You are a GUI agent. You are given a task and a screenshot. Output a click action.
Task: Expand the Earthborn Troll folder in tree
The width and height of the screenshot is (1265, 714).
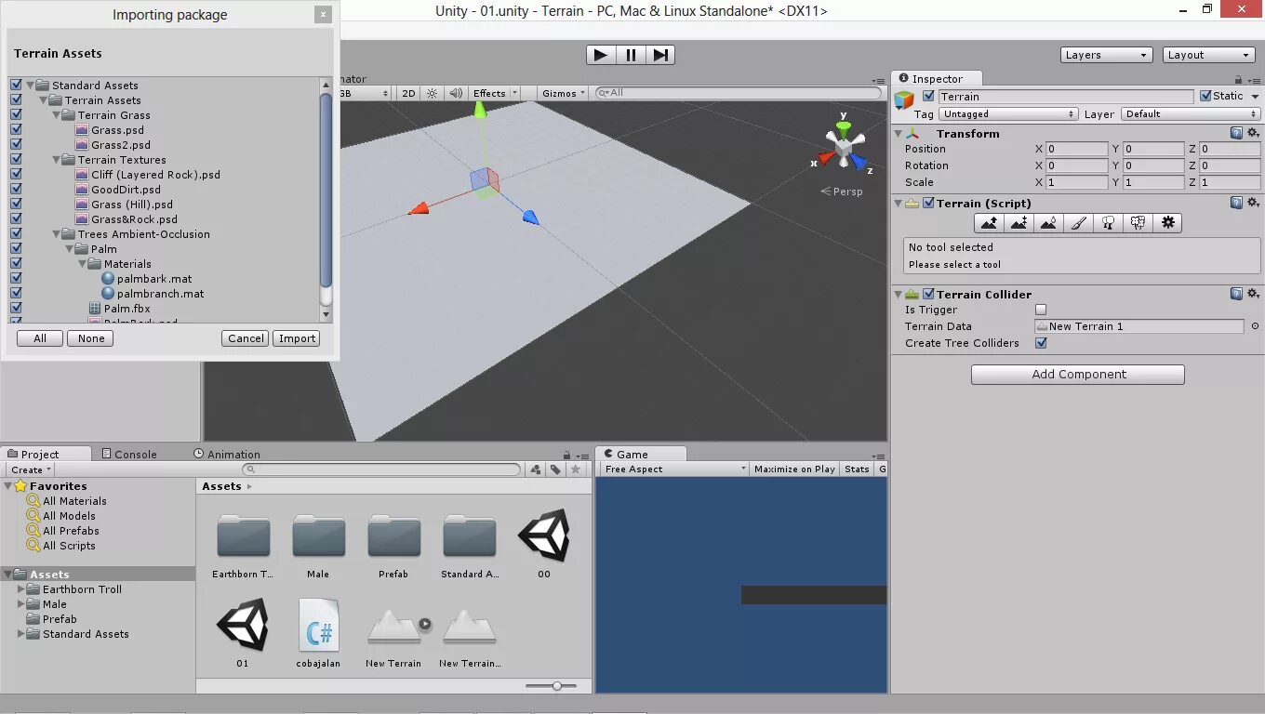21,589
